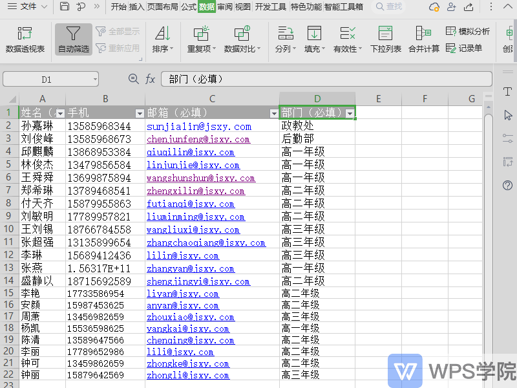Click the fx insert function icon
This screenshot has height=388, width=517.
(x=150, y=79)
